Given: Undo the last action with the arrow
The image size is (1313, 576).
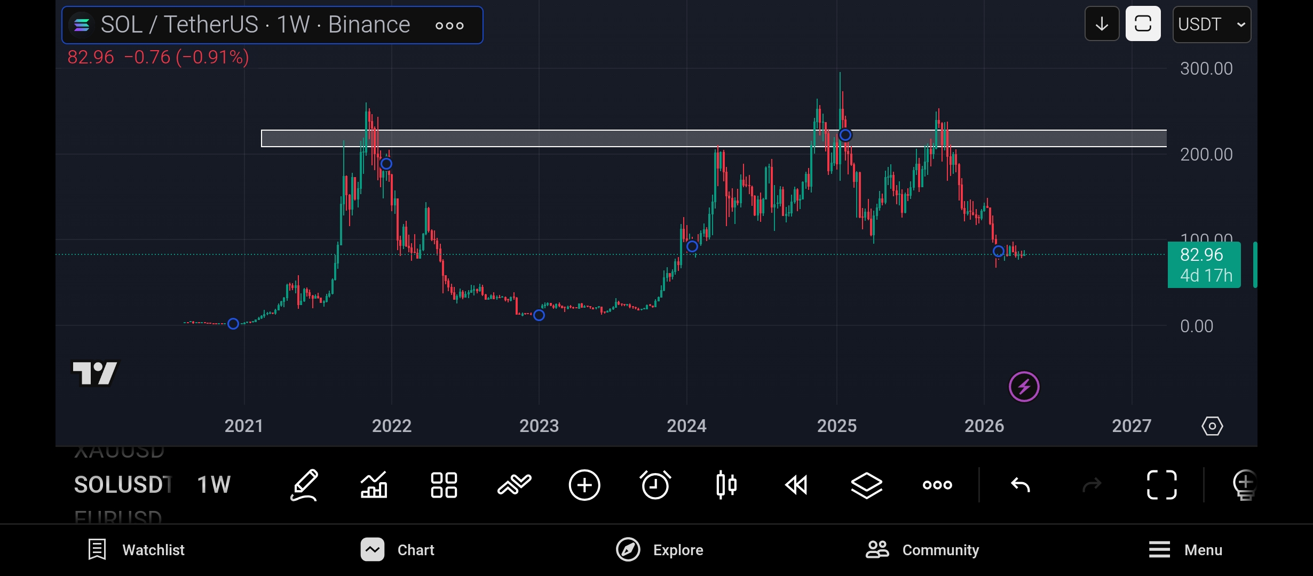Looking at the screenshot, I should [1021, 485].
